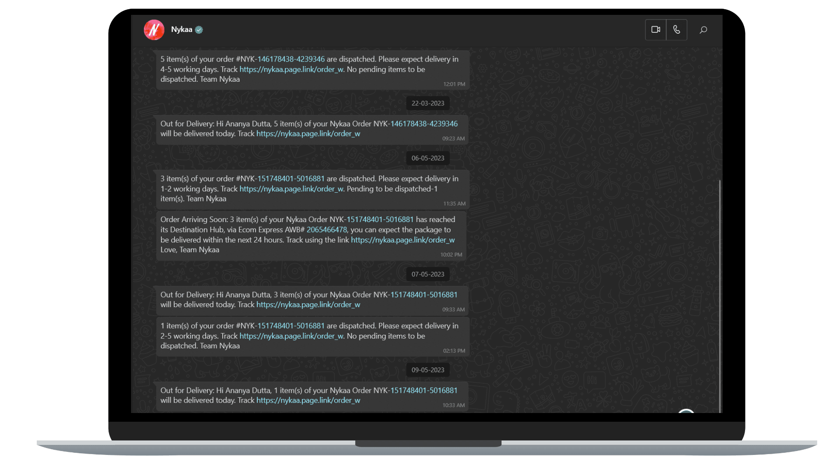840x472 pixels.
Task: Click the 22-03-2023 date separator
Action: tap(427, 103)
